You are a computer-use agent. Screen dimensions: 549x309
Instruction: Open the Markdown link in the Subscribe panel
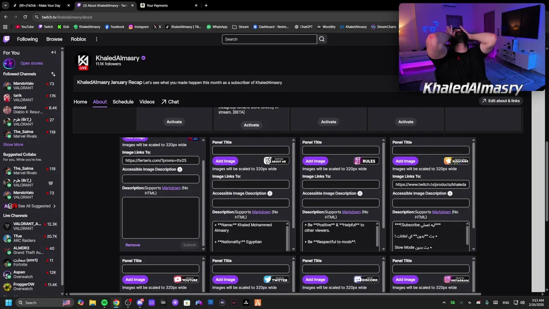click(441, 212)
